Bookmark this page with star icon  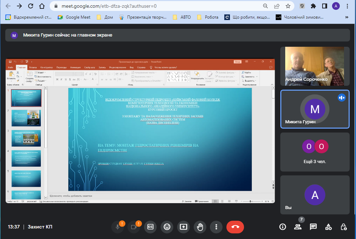pos(288,6)
